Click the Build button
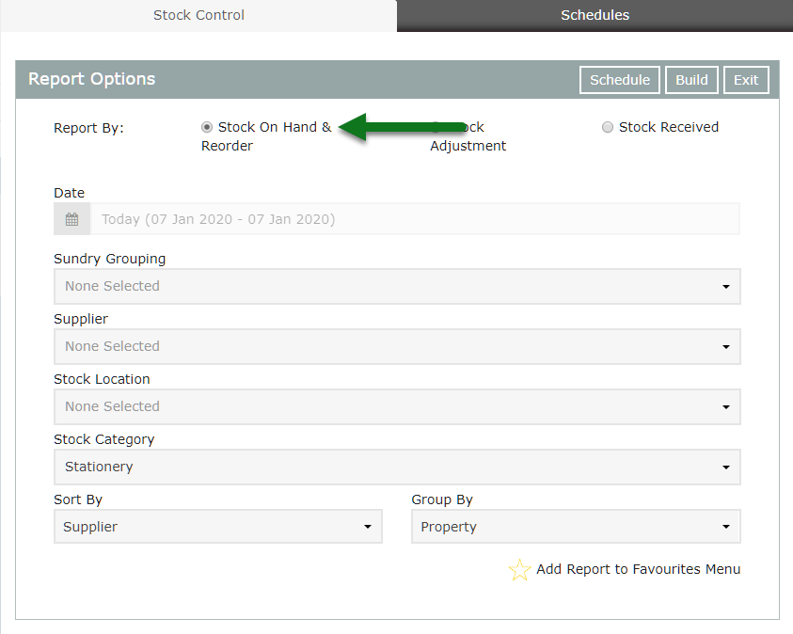Viewport: 793px width, 634px height. (x=691, y=80)
